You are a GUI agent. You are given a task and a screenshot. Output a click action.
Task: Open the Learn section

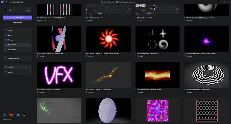pyautogui.click(x=18, y=35)
